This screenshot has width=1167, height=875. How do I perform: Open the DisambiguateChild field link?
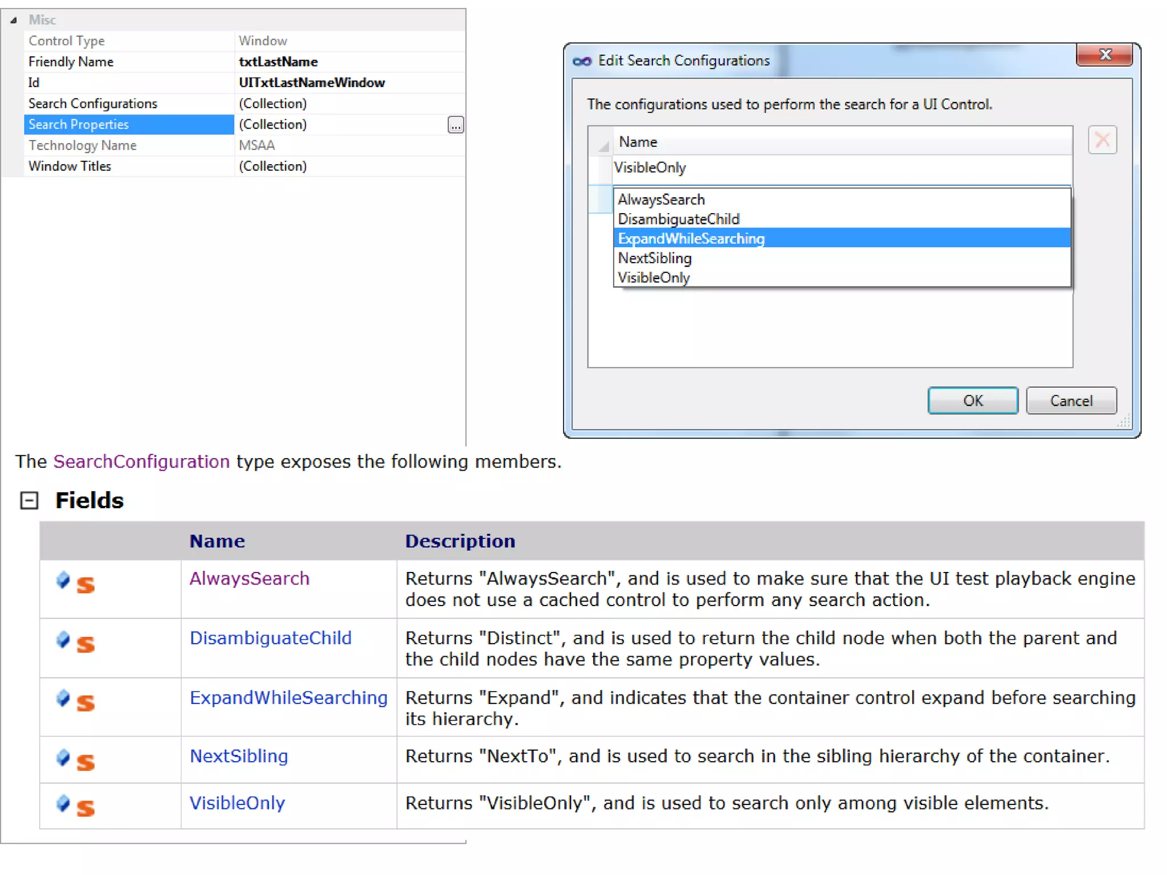click(270, 637)
